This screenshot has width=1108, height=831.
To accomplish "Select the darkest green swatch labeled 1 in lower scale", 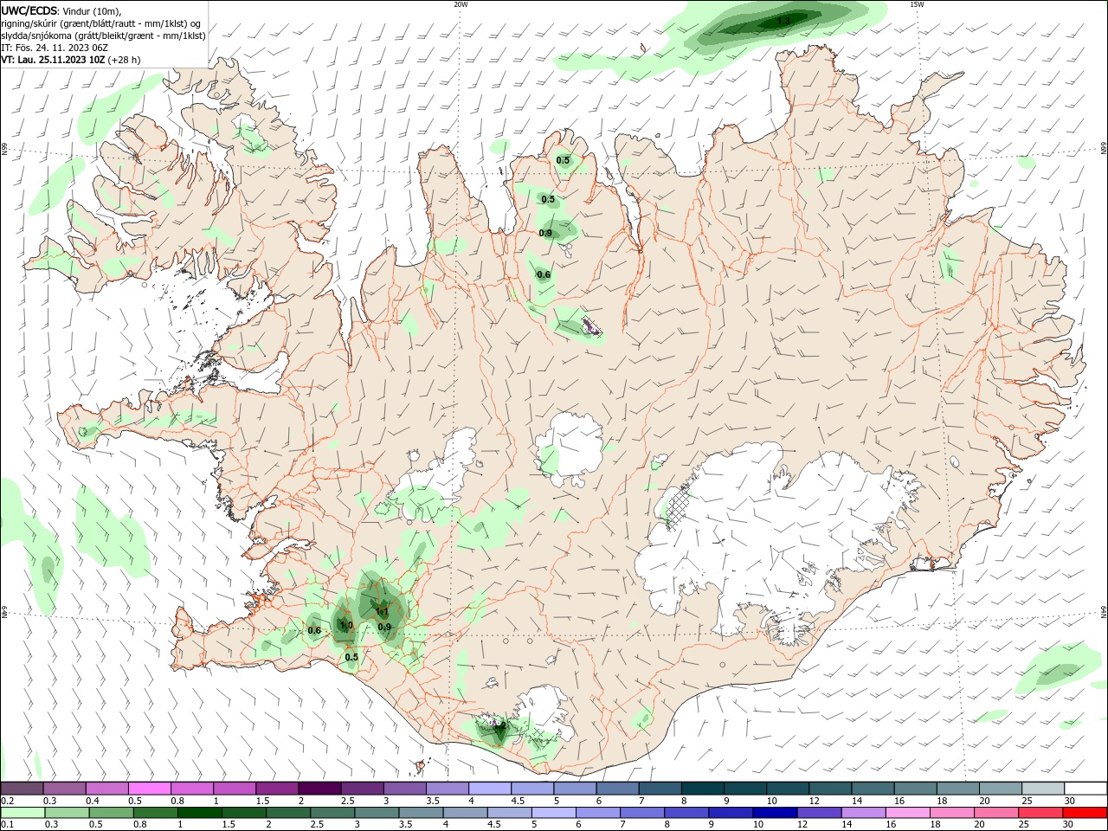I will pyautogui.click(x=200, y=813).
